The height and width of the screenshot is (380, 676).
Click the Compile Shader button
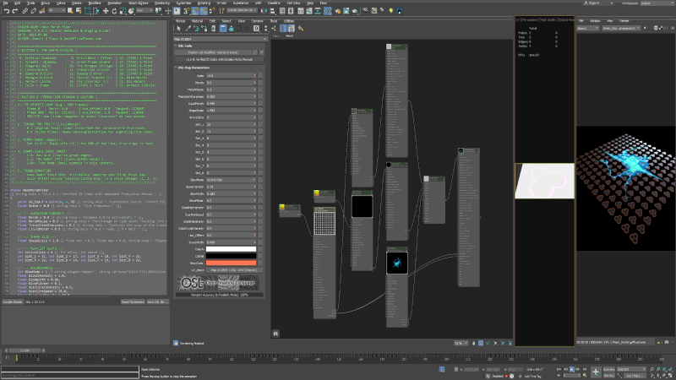click(x=12, y=301)
